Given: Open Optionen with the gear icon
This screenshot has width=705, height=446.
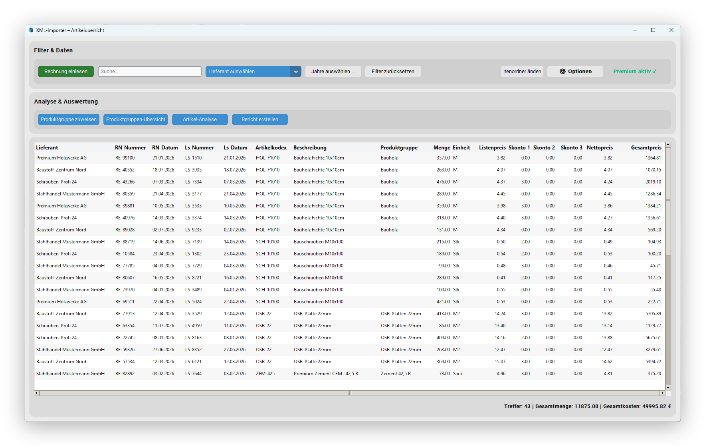Looking at the screenshot, I should pyautogui.click(x=575, y=72).
